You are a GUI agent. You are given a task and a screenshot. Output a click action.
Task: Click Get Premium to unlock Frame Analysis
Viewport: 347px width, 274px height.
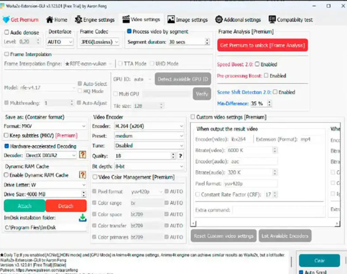262,45
